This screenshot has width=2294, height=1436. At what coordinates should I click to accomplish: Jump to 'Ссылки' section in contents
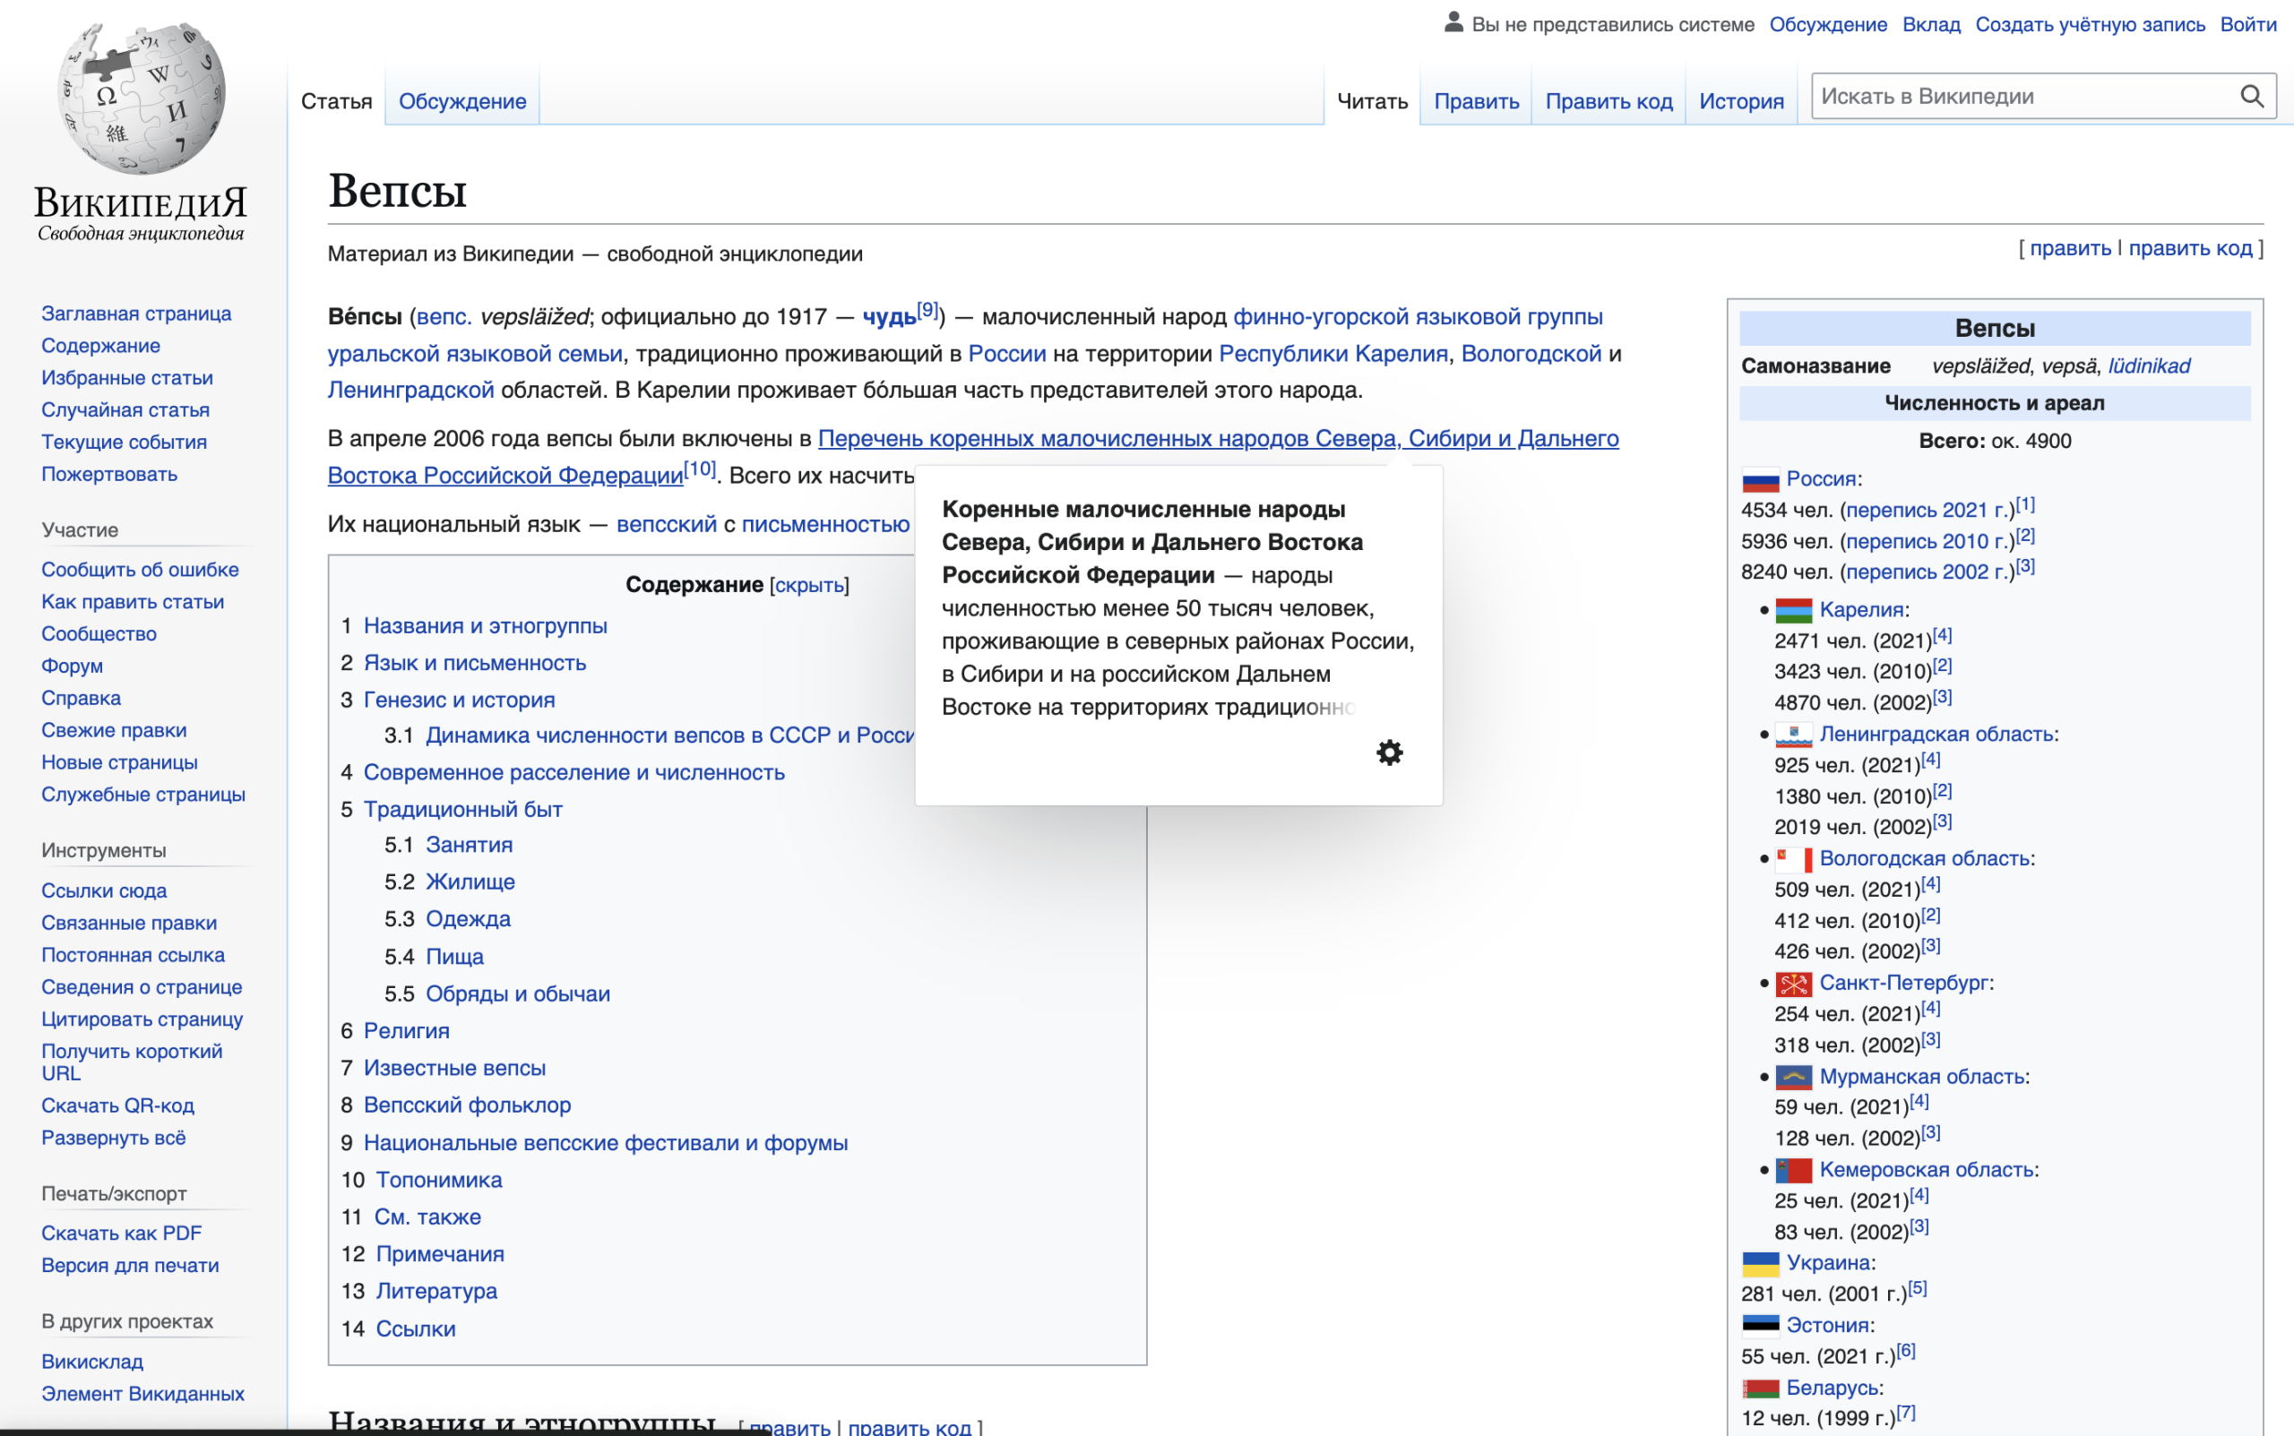coord(416,1329)
